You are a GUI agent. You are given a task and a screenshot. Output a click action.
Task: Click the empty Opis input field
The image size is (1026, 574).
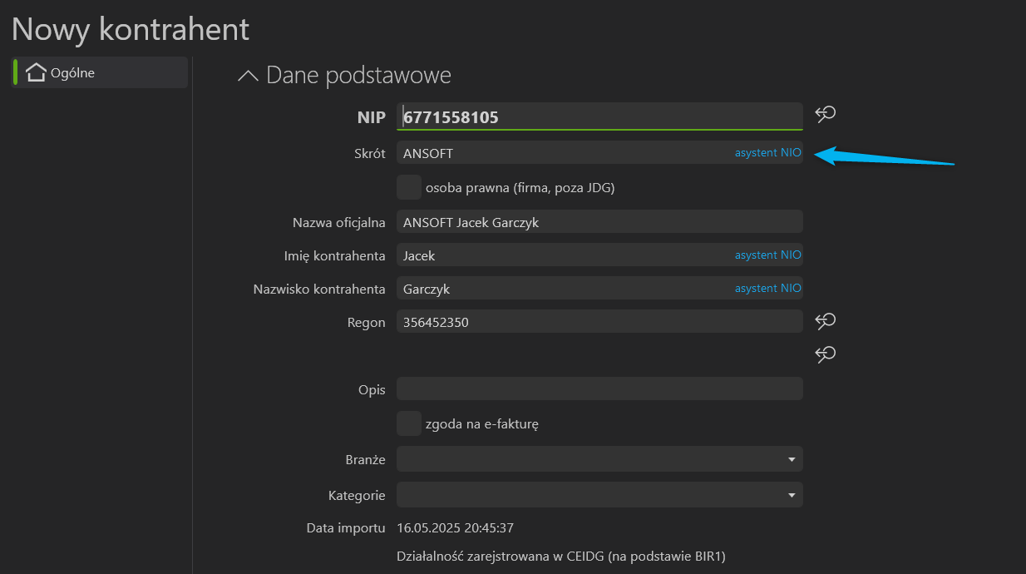[599, 388]
